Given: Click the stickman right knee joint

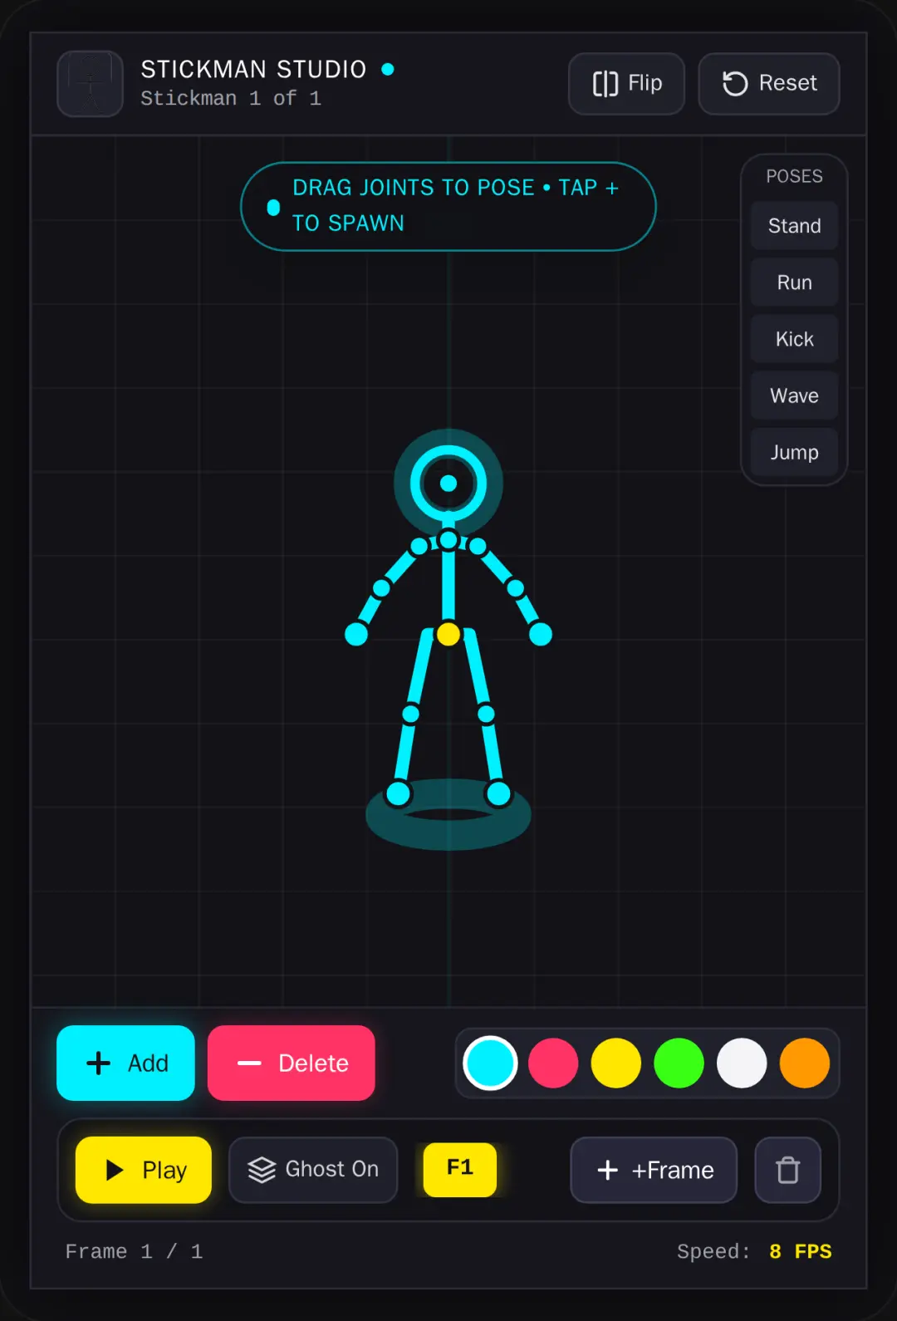Looking at the screenshot, I should pyautogui.click(x=486, y=714).
